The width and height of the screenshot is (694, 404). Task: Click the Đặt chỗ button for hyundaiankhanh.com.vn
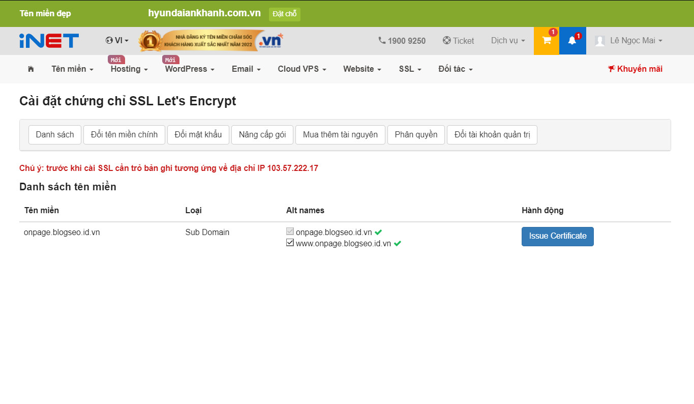(284, 14)
